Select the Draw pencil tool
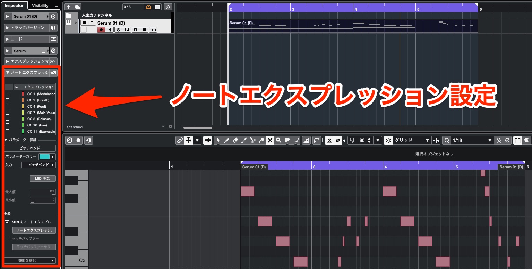The height and width of the screenshot is (269, 532). pos(226,140)
